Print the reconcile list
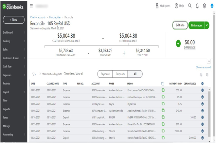216x144 pixels. [201, 75]
